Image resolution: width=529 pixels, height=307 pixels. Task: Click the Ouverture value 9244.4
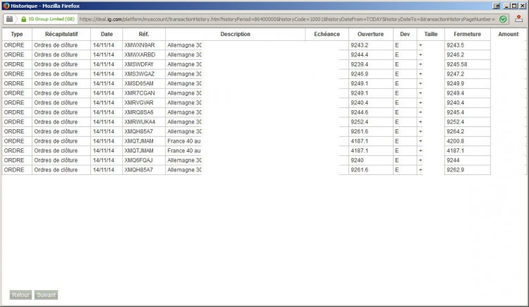pos(359,55)
